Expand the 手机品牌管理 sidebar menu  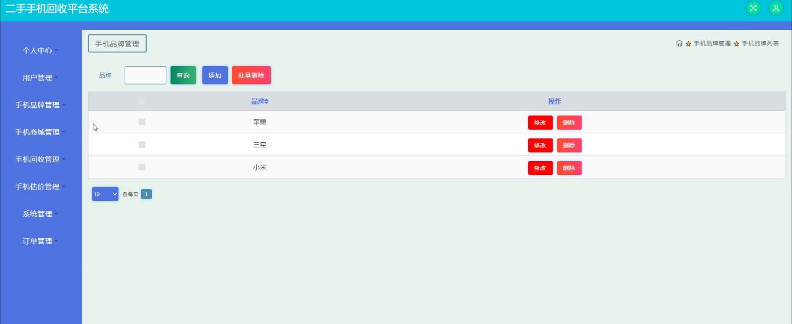(x=40, y=105)
